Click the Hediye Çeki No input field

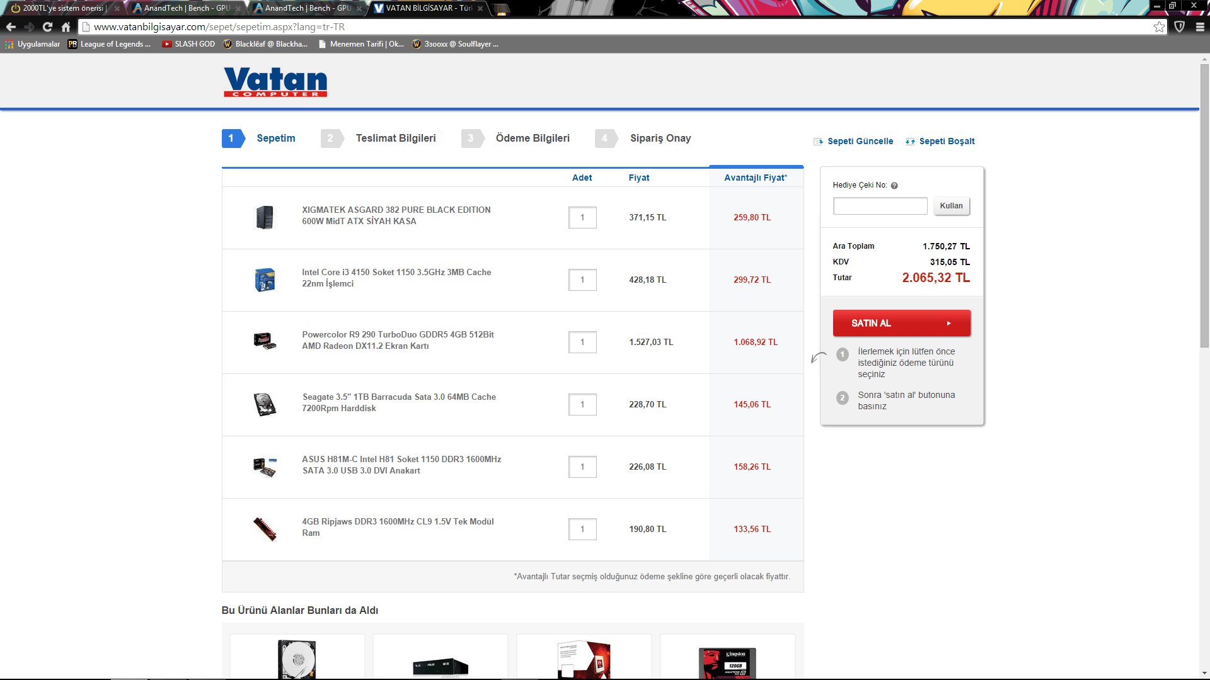coord(880,206)
